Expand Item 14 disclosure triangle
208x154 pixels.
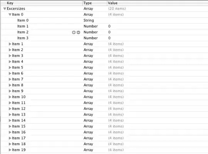pos(10,120)
